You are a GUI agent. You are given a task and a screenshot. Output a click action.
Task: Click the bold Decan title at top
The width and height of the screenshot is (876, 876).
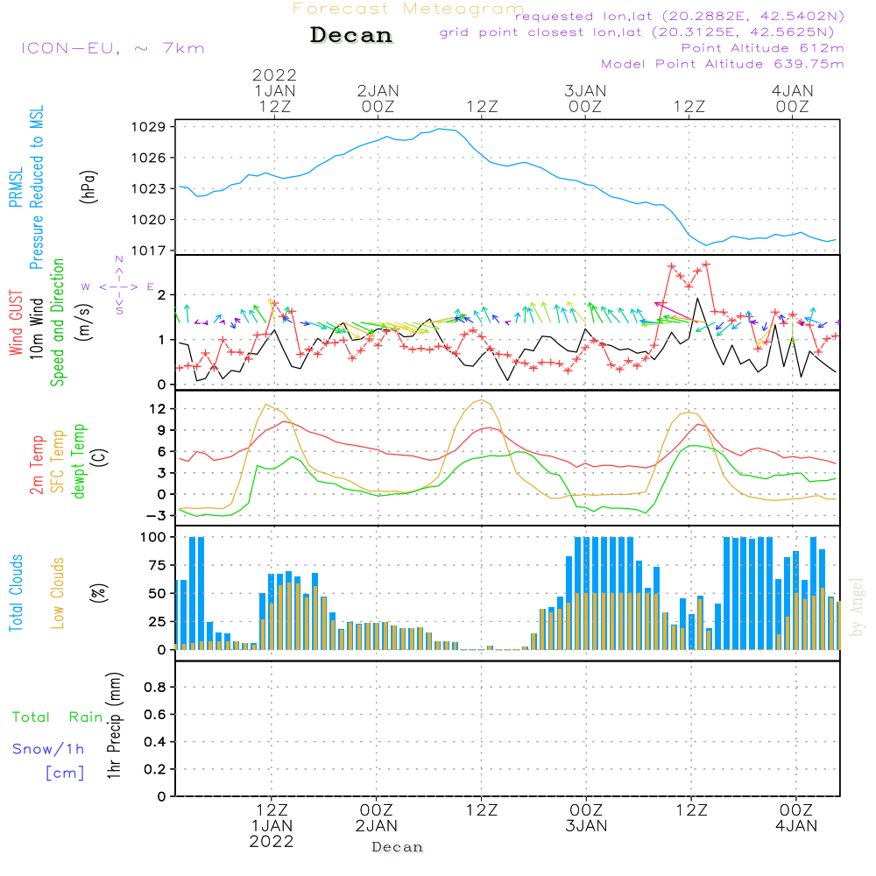pyautogui.click(x=351, y=36)
